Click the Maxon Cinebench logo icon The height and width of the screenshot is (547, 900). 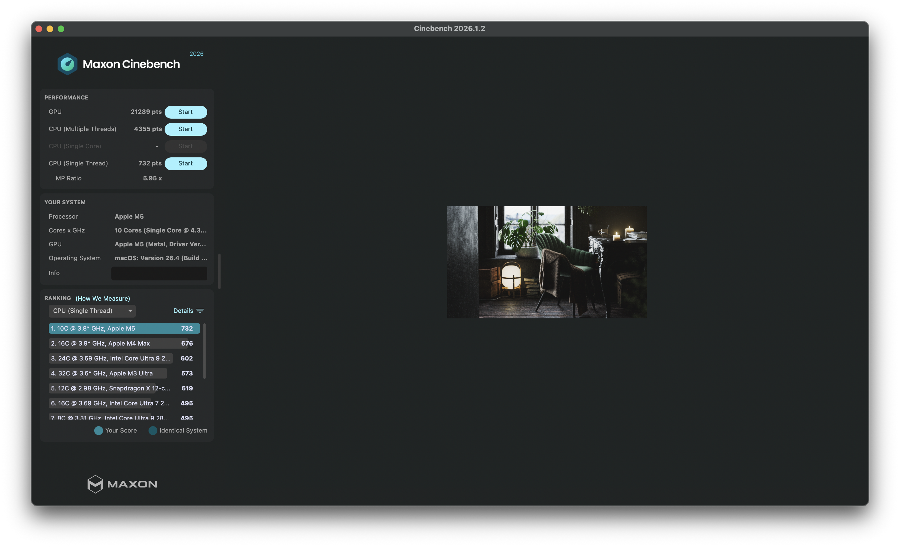(x=67, y=64)
